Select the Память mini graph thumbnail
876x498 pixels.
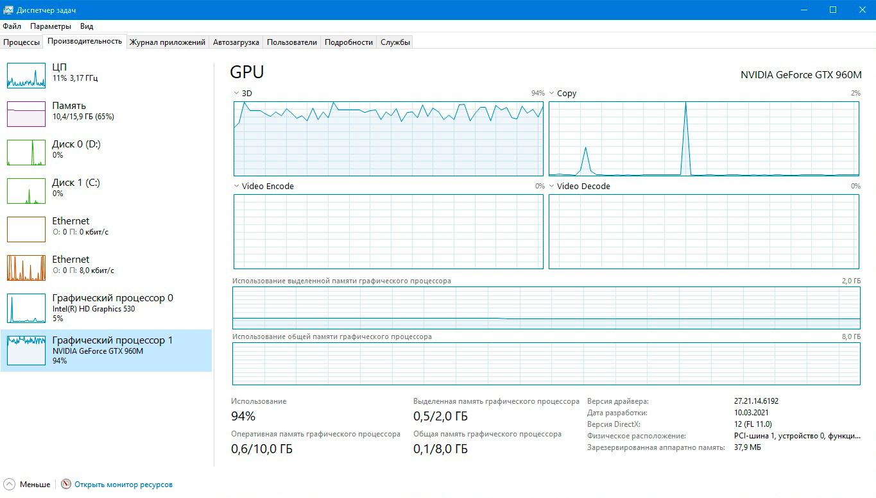[26, 113]
